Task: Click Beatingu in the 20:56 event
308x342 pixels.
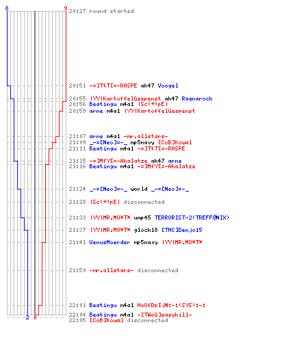Action: pos(103,104)
